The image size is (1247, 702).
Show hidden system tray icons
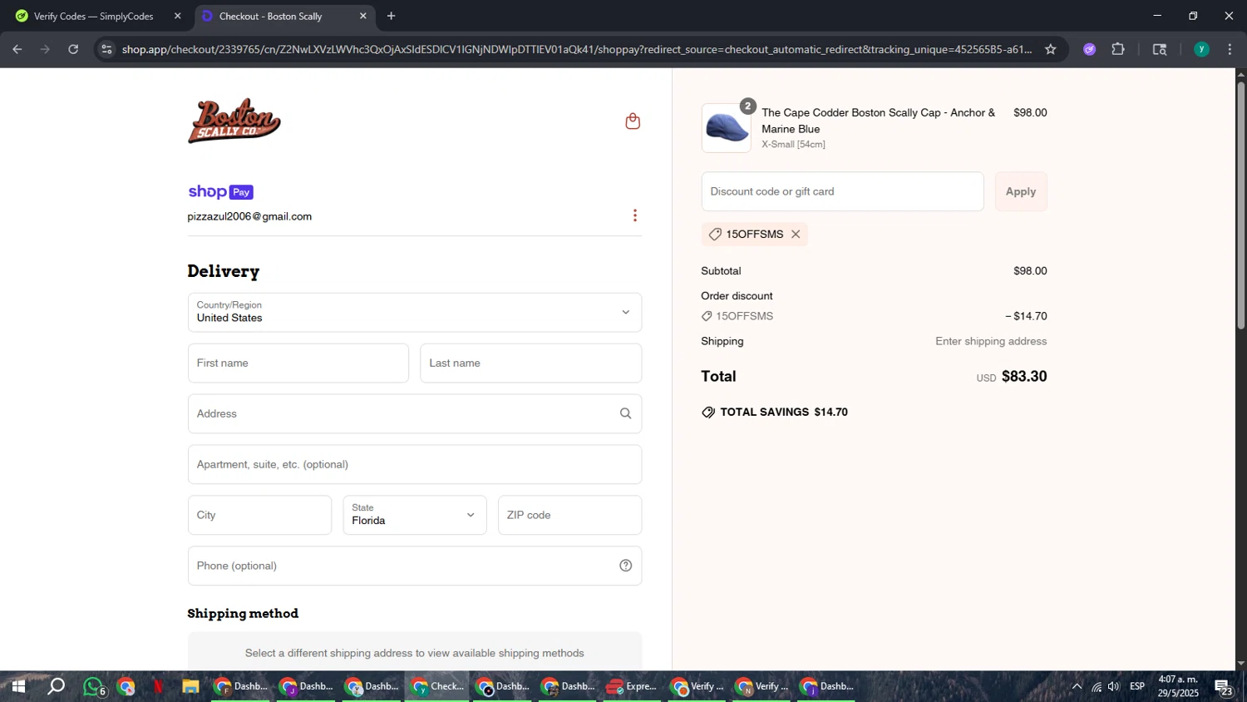tap(1077, 687)
